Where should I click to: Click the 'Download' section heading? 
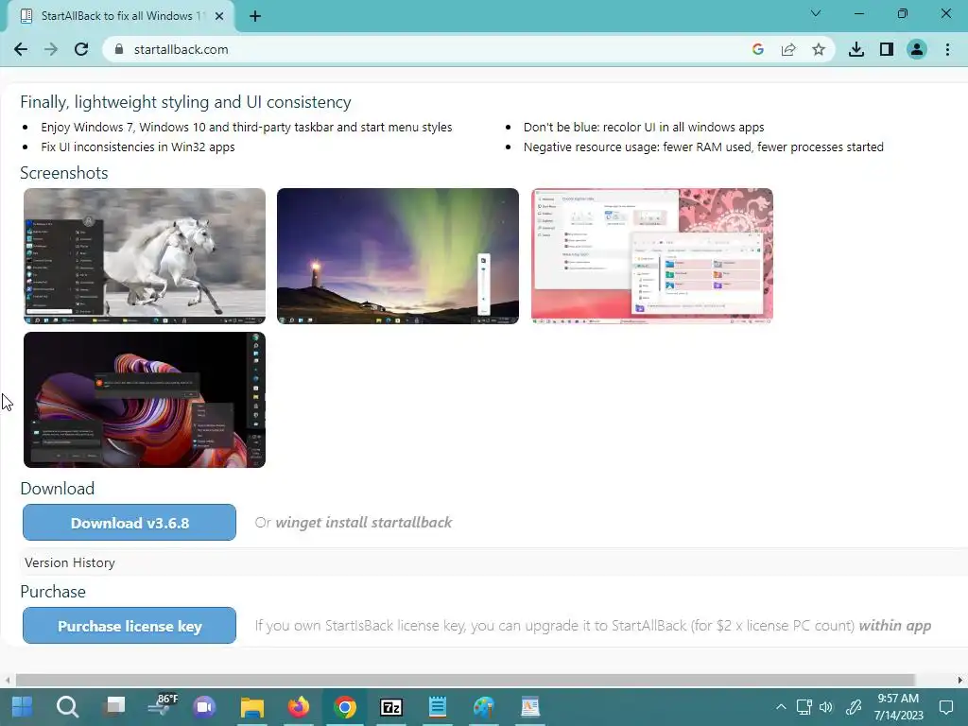click(x=58, y=489)
